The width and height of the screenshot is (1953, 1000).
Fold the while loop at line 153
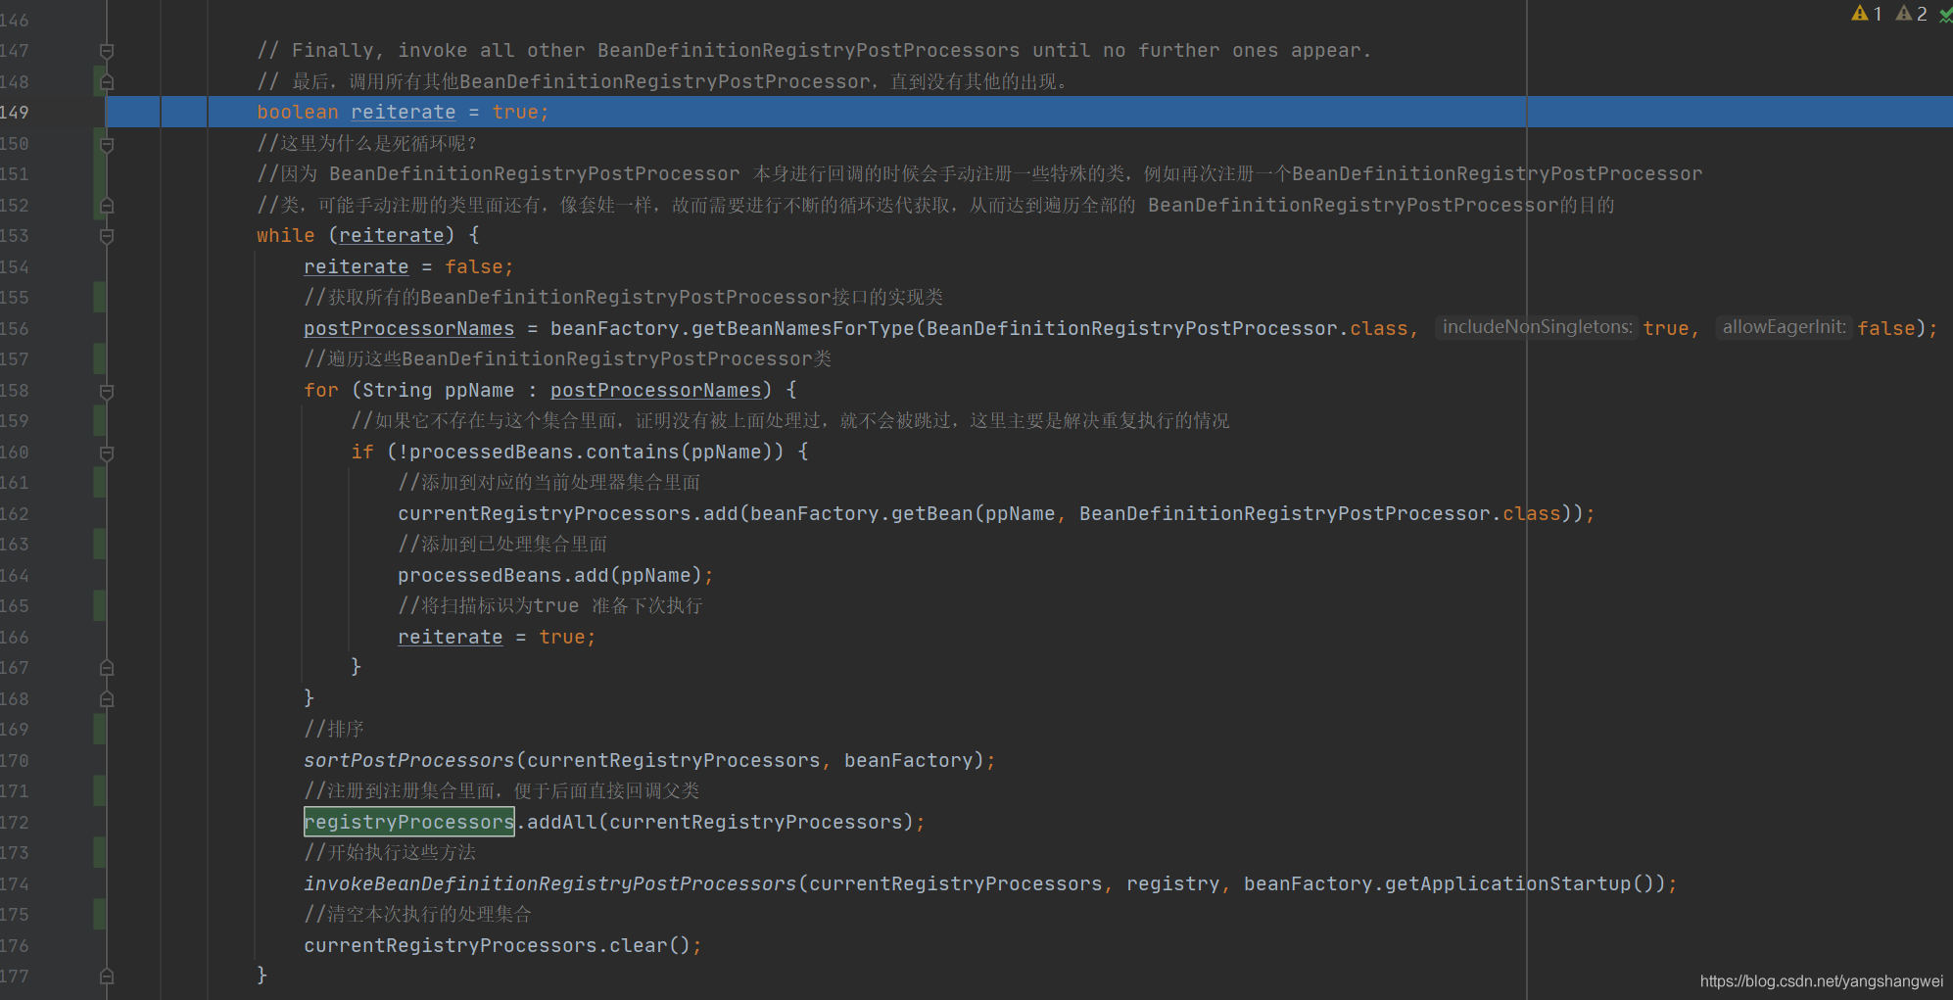[107, 236]
